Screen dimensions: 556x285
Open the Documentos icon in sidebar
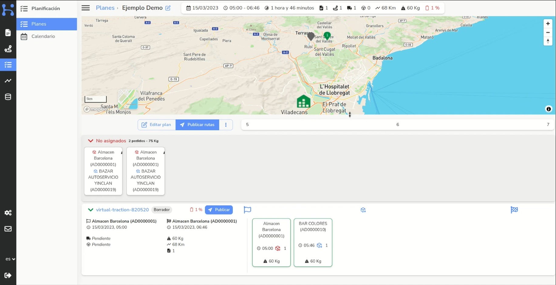pos(8,32)
